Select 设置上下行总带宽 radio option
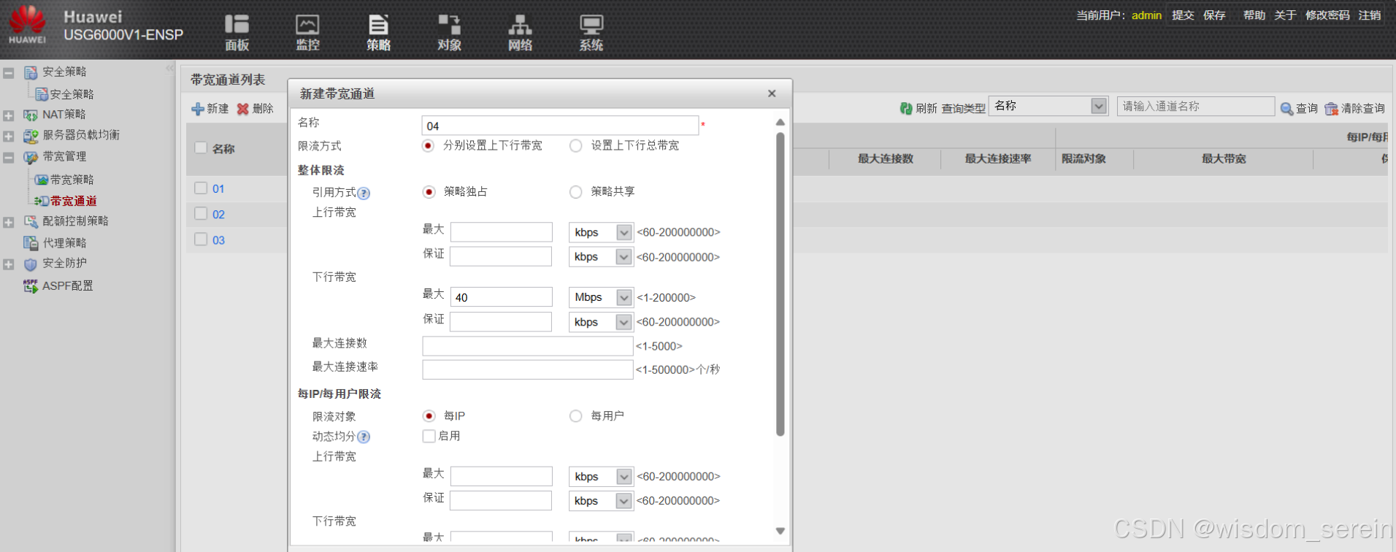The height and width of the screenshot is (552, 1396). coord(576,145)
